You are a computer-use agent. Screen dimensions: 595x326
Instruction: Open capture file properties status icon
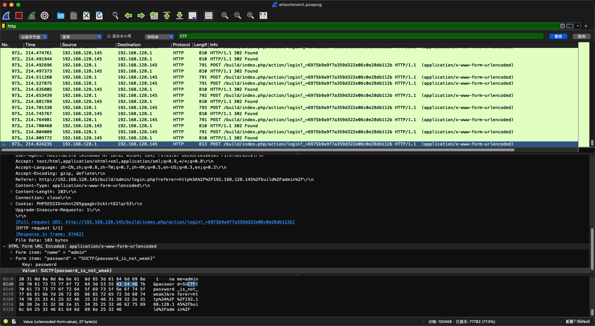(x=14, y=322)
